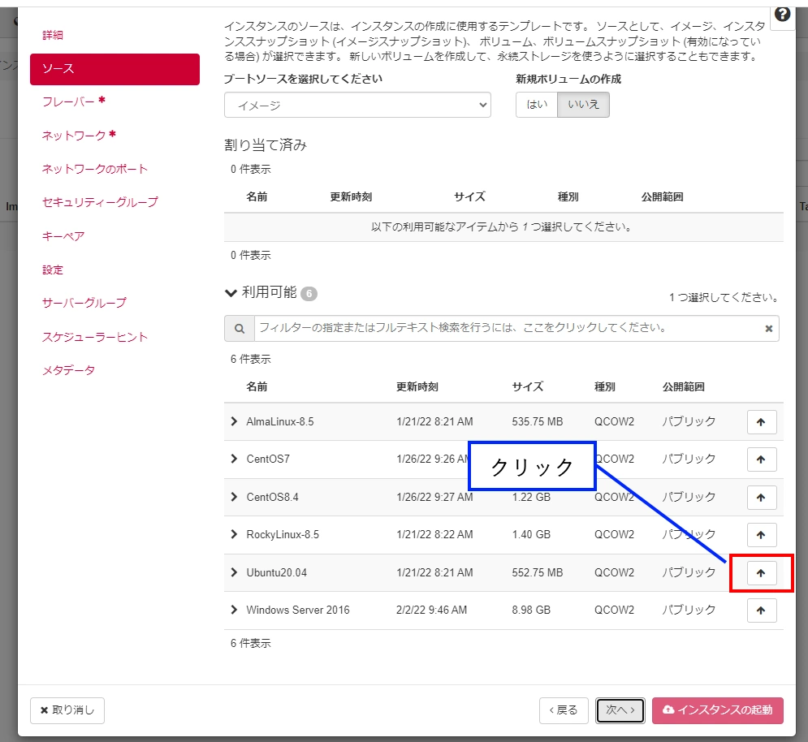Click the up-arrow button for AlmaLinux-8.5

click(761, 422)
